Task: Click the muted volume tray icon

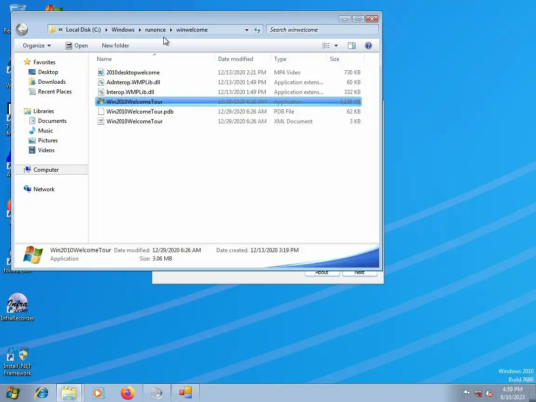Action: pyautogui.click(x=489, y=394)
